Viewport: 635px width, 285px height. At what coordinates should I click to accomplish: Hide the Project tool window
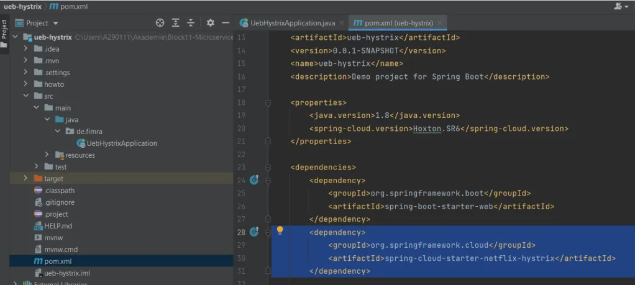[226, 23]
